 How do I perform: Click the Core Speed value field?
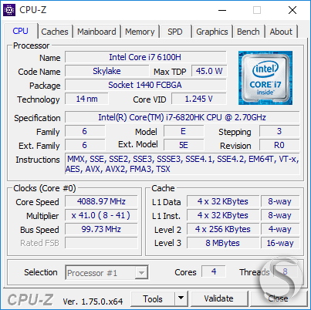click(x=101, y=201)
